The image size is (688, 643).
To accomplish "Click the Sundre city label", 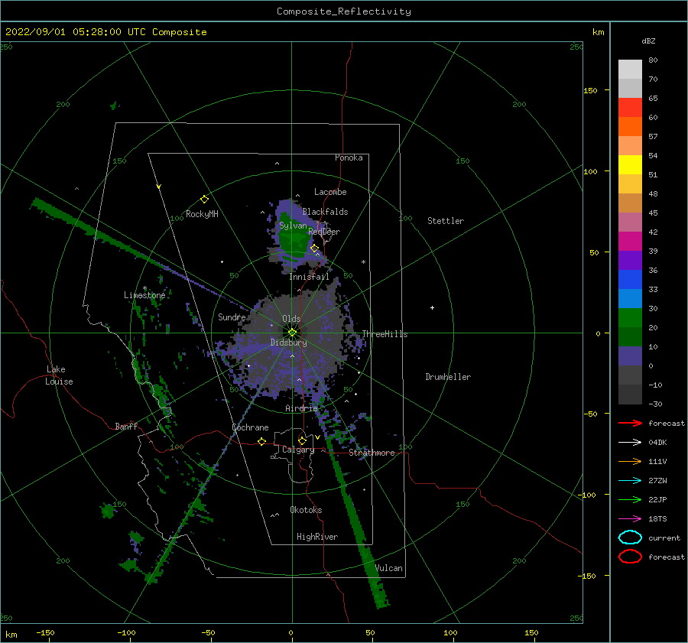I will [x=232, y=317].
